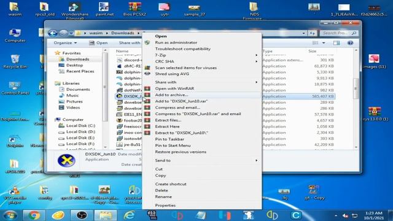Select Local Disk (C:)
Viewport: 393px width, 221px height.
(x=80, y=125)
